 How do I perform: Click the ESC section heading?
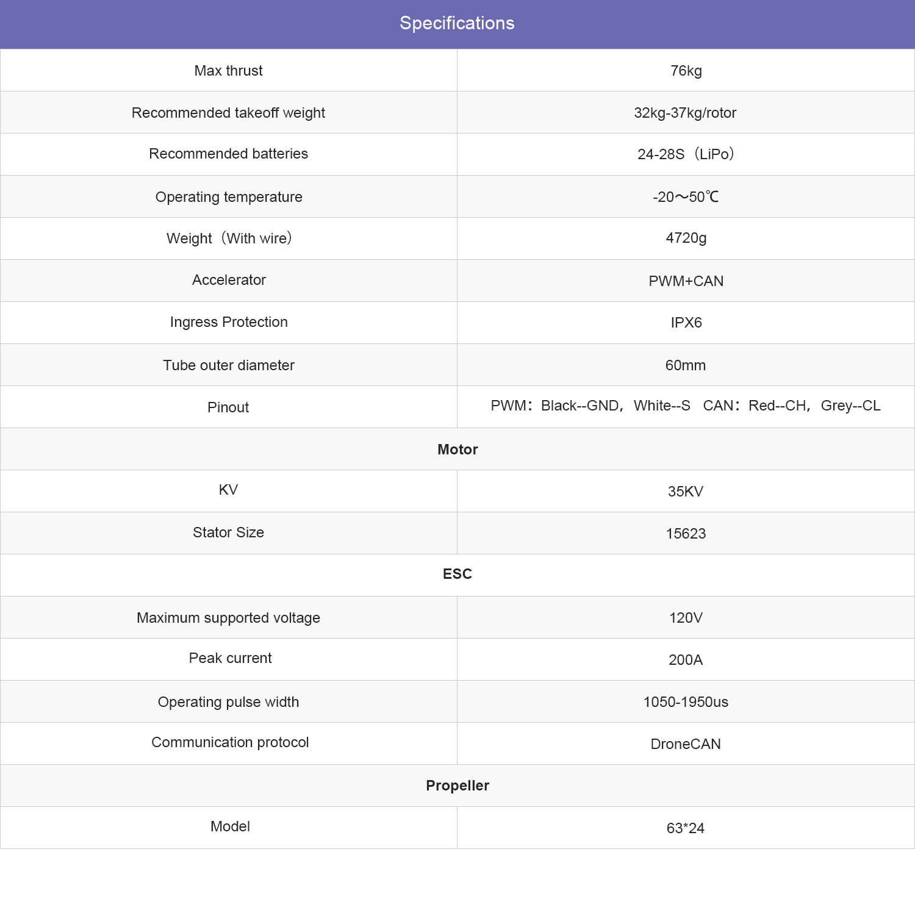click(457, 574)
